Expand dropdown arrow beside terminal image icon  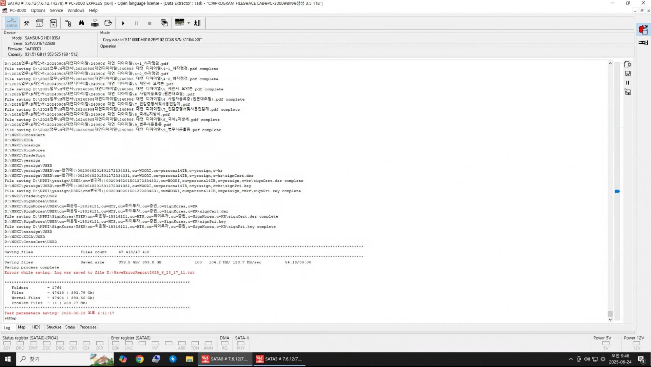click(189, 23)
